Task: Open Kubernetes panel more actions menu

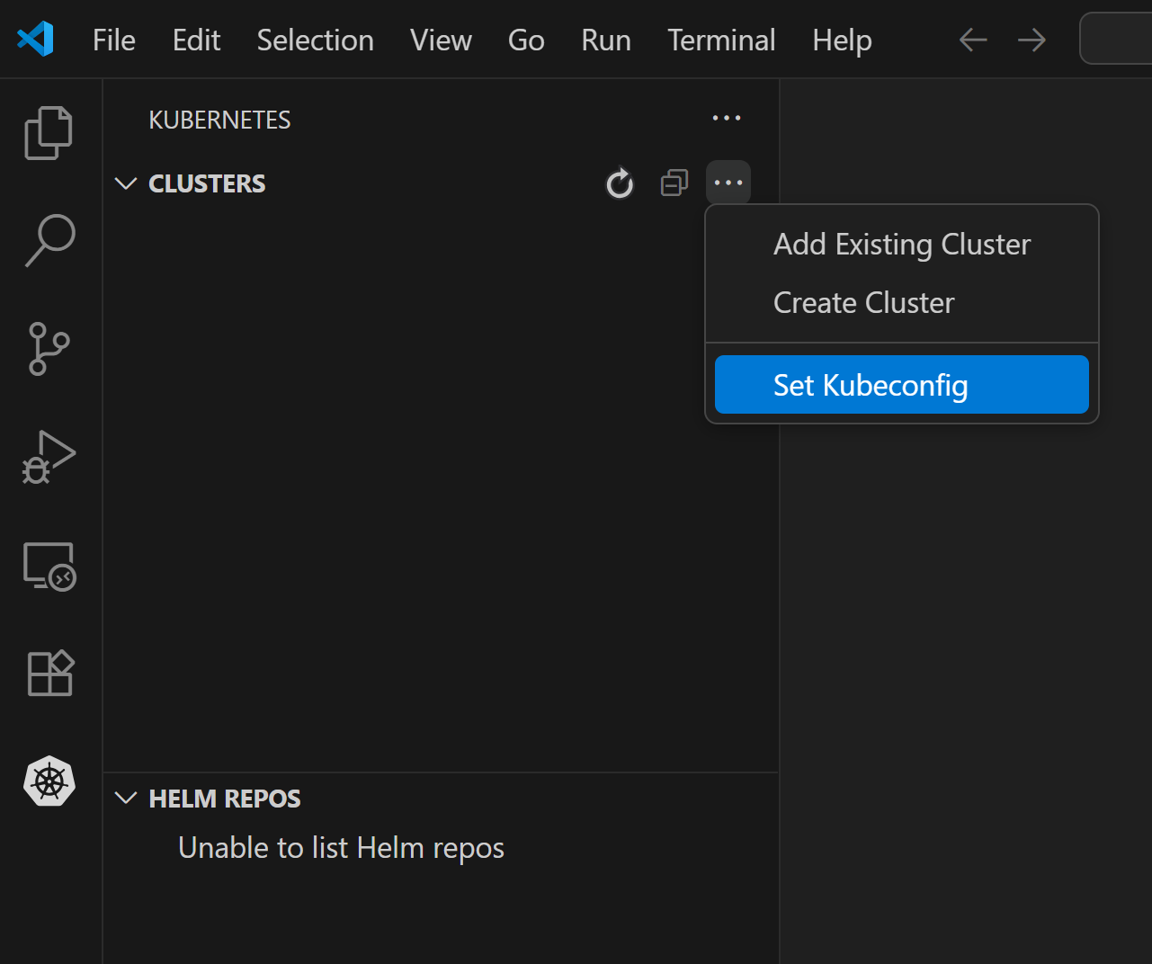Action: click(x=727, y=119)
